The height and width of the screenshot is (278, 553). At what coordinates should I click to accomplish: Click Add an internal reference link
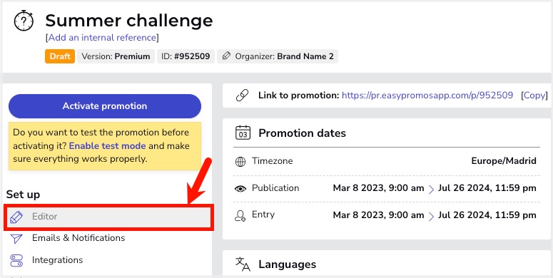pos(102,37)
